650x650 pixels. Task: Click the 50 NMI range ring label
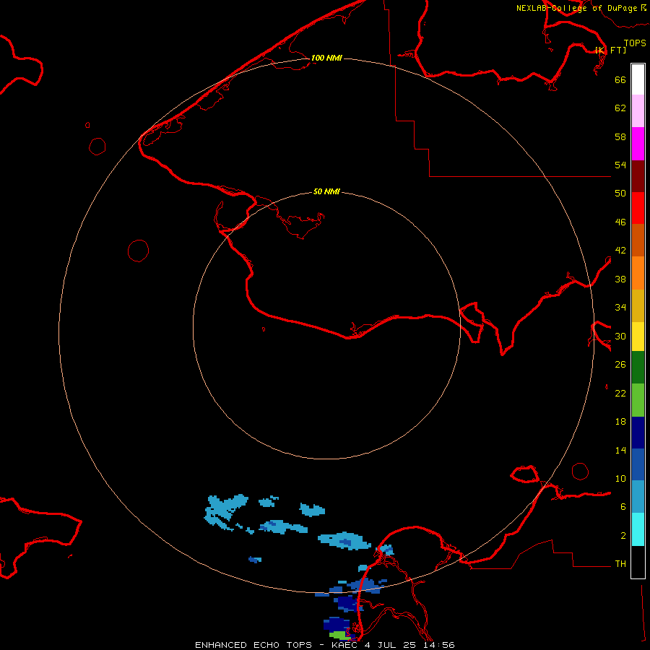pyautogui.click(x=326, y=191)
